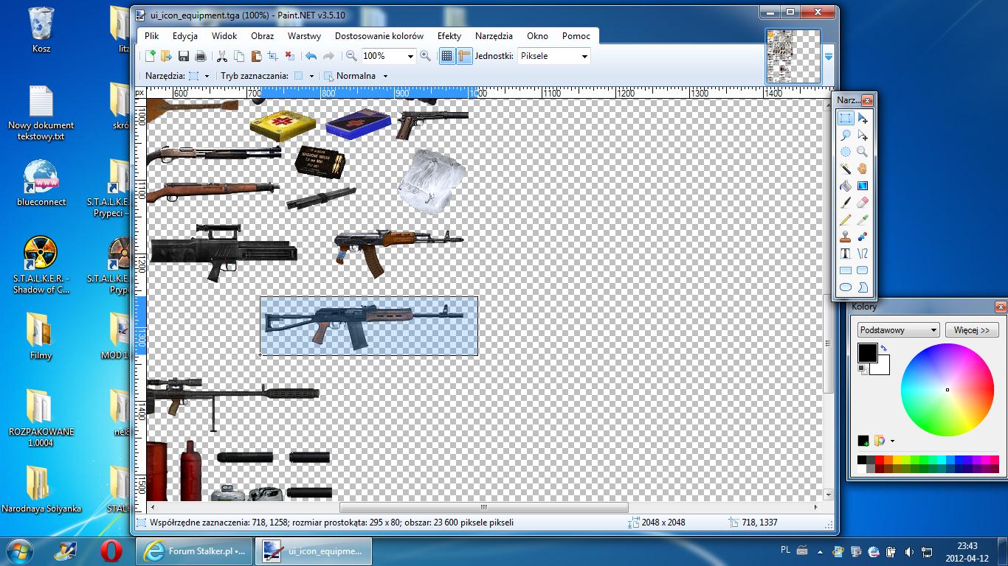The width and height of the screenshot is (1008, 566).
Task: Open the Opera icon in the taskbar
Action: click(x=111, y=551)
